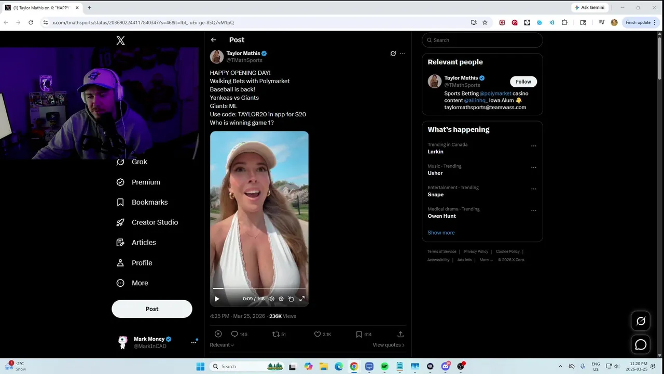The image size is (664, 374).
Task: Follow Taylor Mathis
Action: pyautogui.click(x=523, y=82)
